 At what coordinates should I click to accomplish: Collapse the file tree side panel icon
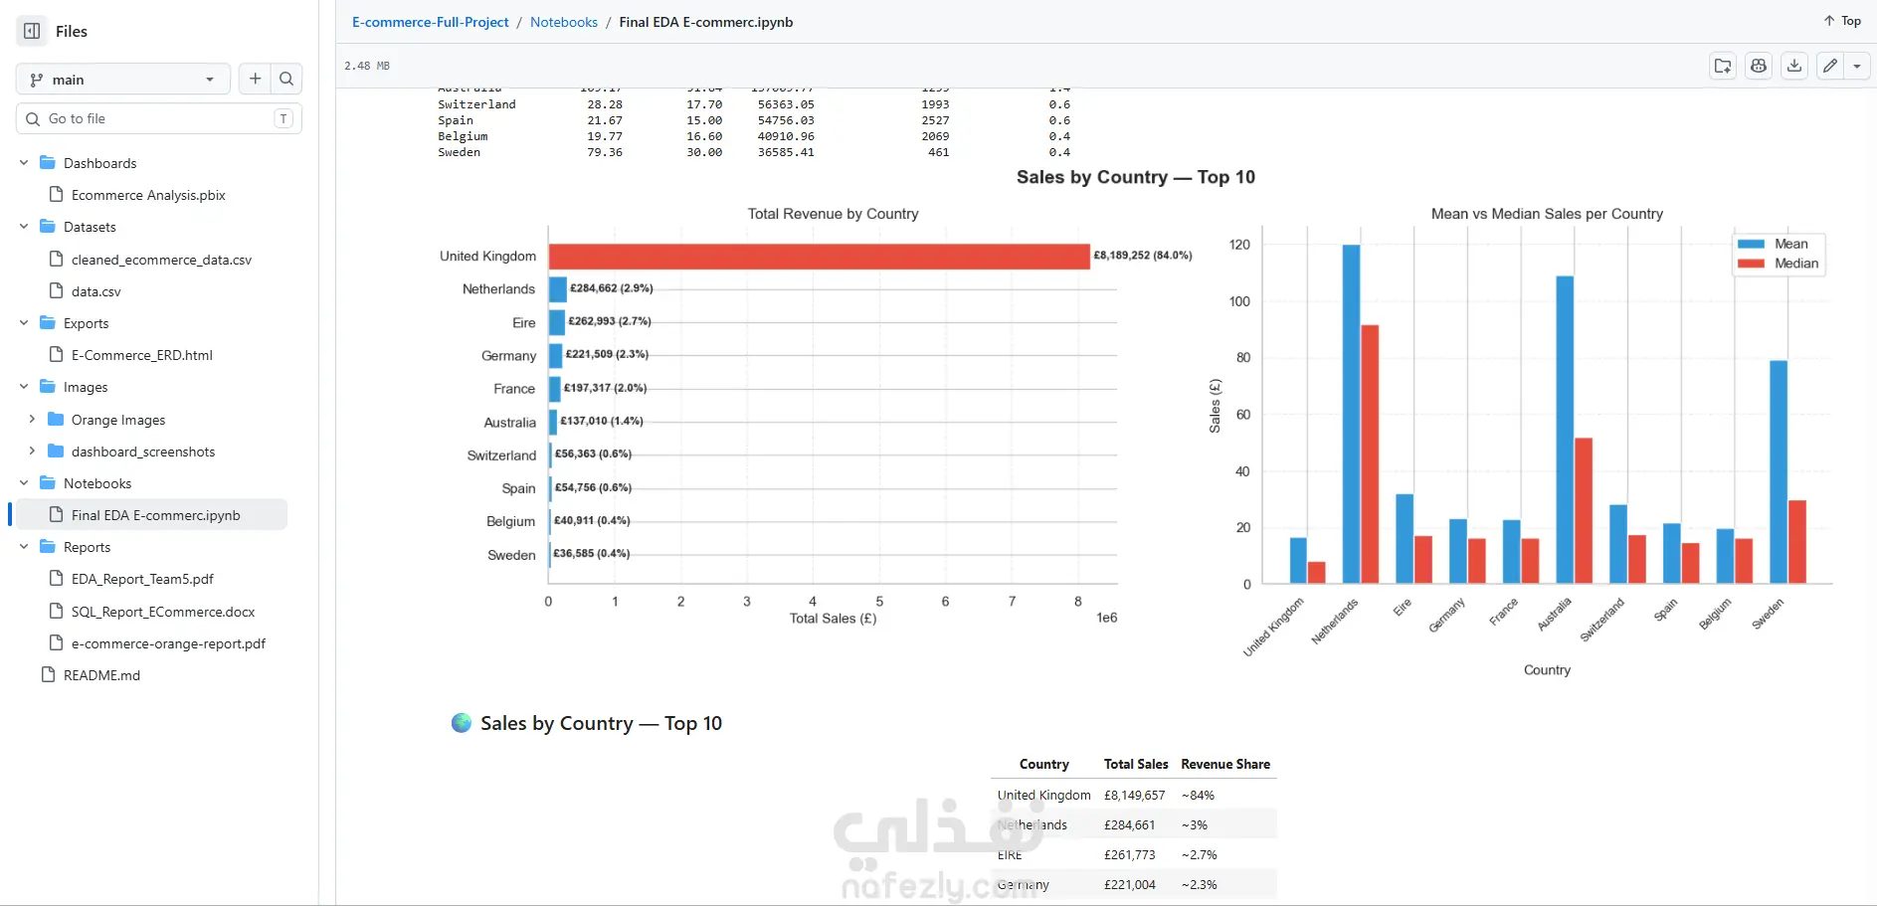(32, 31)
